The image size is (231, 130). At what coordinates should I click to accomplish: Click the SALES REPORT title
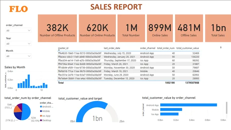coord(116,7)
